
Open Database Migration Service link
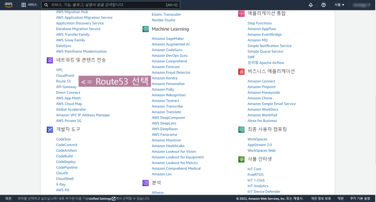78,29
